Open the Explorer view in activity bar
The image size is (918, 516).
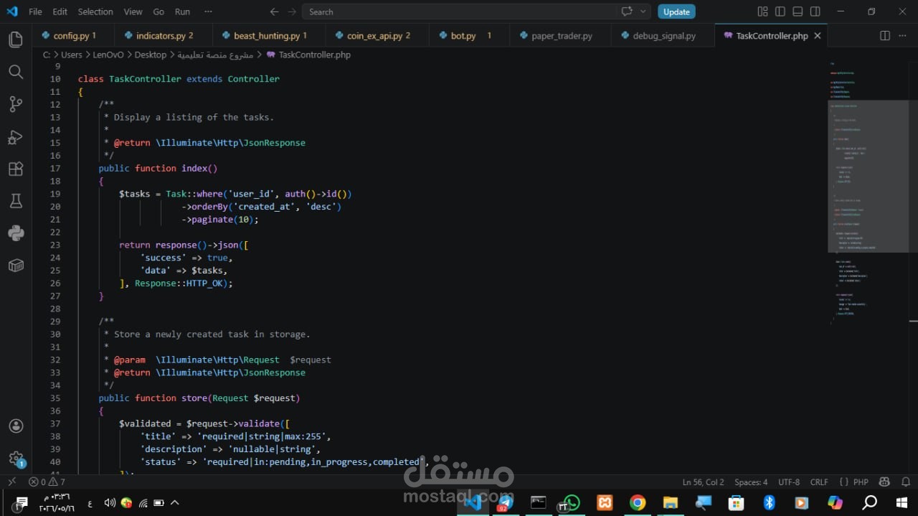pos(16,39)
